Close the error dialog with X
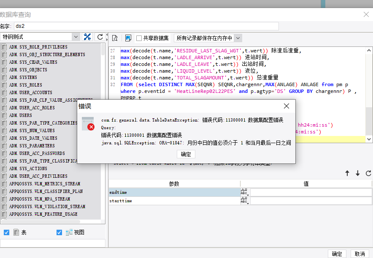373x258 pixels. pyautogui.click(x=287, y=106)
